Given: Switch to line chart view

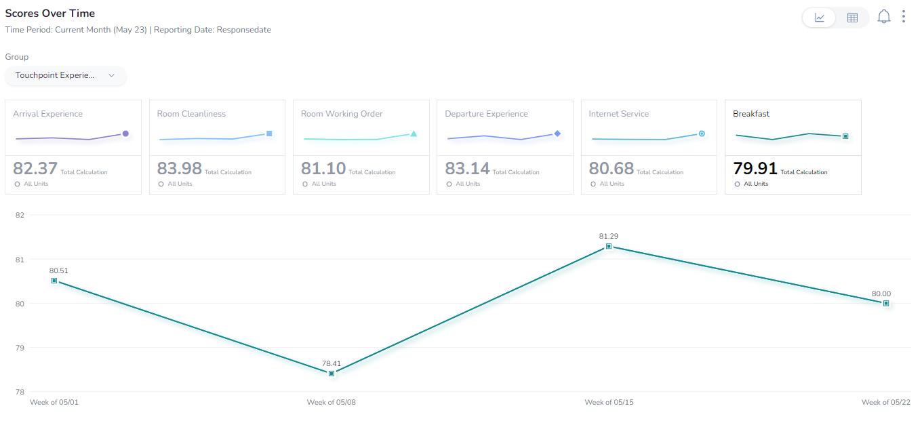Looking at the screenshot, I should (820, 18).
